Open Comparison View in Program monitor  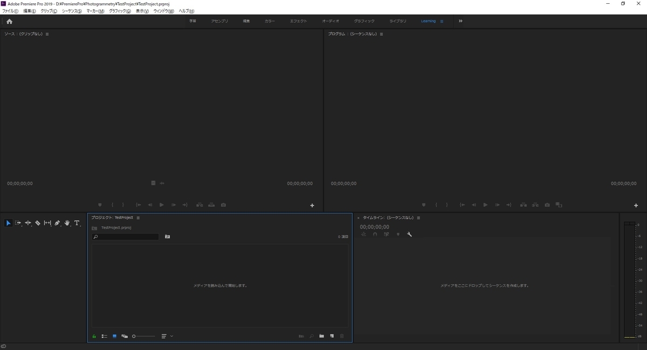559,205
